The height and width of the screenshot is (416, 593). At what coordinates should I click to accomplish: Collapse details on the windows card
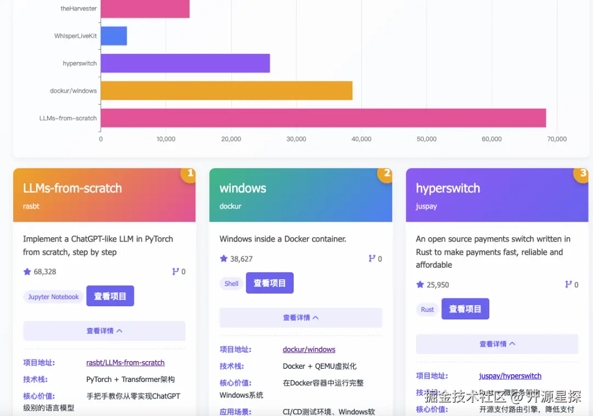pos(301,318)
